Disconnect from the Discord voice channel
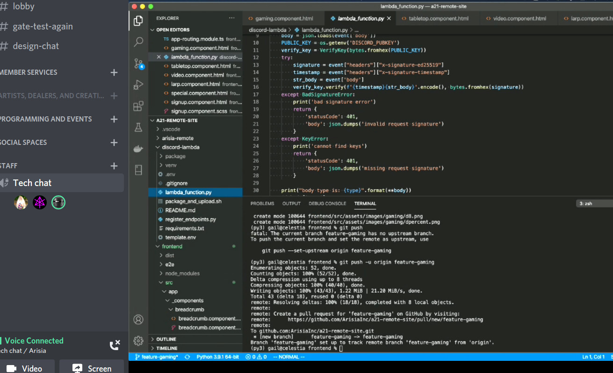 115,345
